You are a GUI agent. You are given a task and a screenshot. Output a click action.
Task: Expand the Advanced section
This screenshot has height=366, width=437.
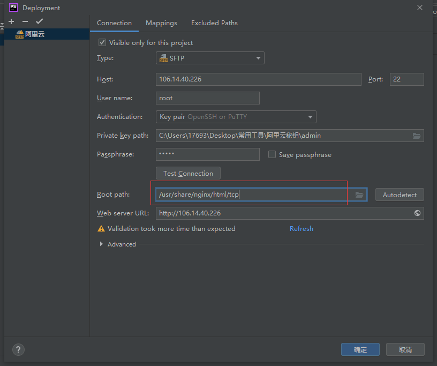pos(101,244)
